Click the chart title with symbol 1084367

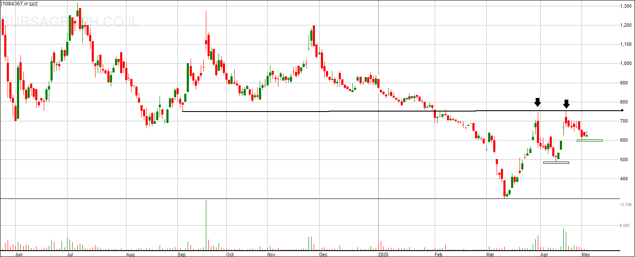pyautogui.click(x=19, y=3)
